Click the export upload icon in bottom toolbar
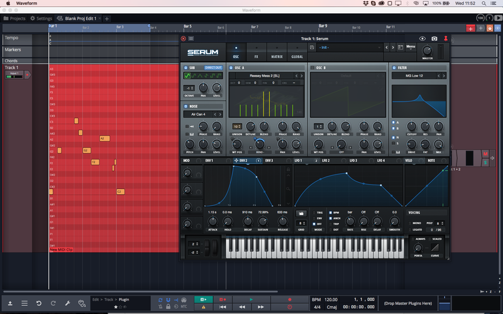 click(10, 303)
